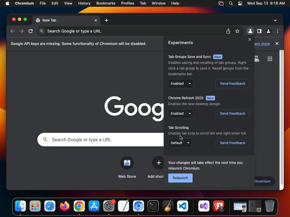
Task: Open Photo Booth from the dock
Action: [219, 206]
